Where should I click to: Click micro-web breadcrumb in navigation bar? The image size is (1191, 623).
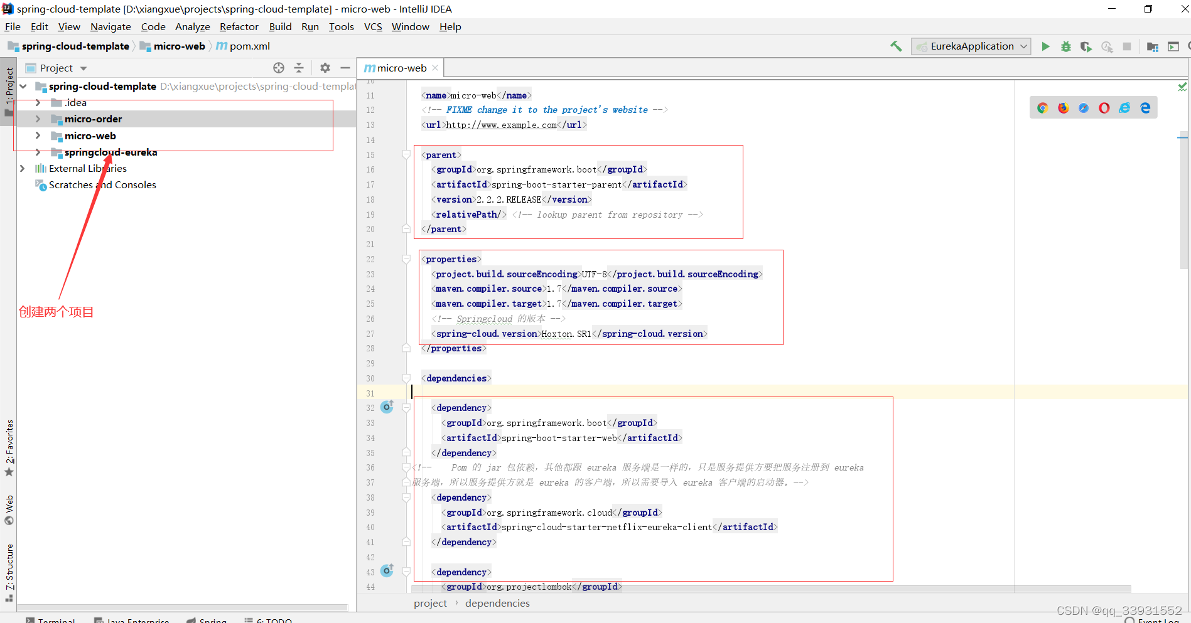coord(172,46)
